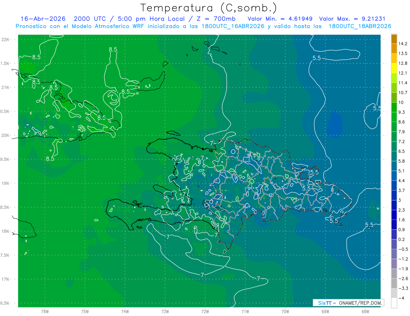Click the Temperatura (C,somb.) title
The height and width of the screenshot is (316, 410).
click(209, 8)
